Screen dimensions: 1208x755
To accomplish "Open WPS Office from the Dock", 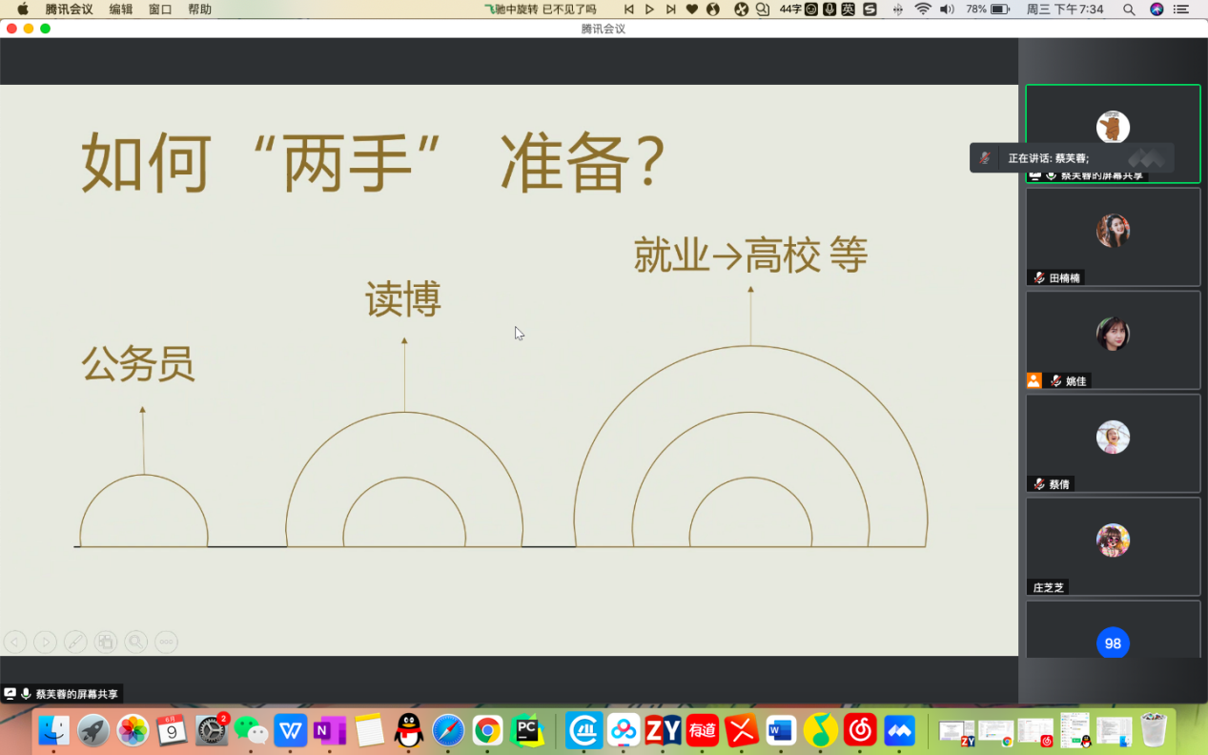I will pos(291,730).
